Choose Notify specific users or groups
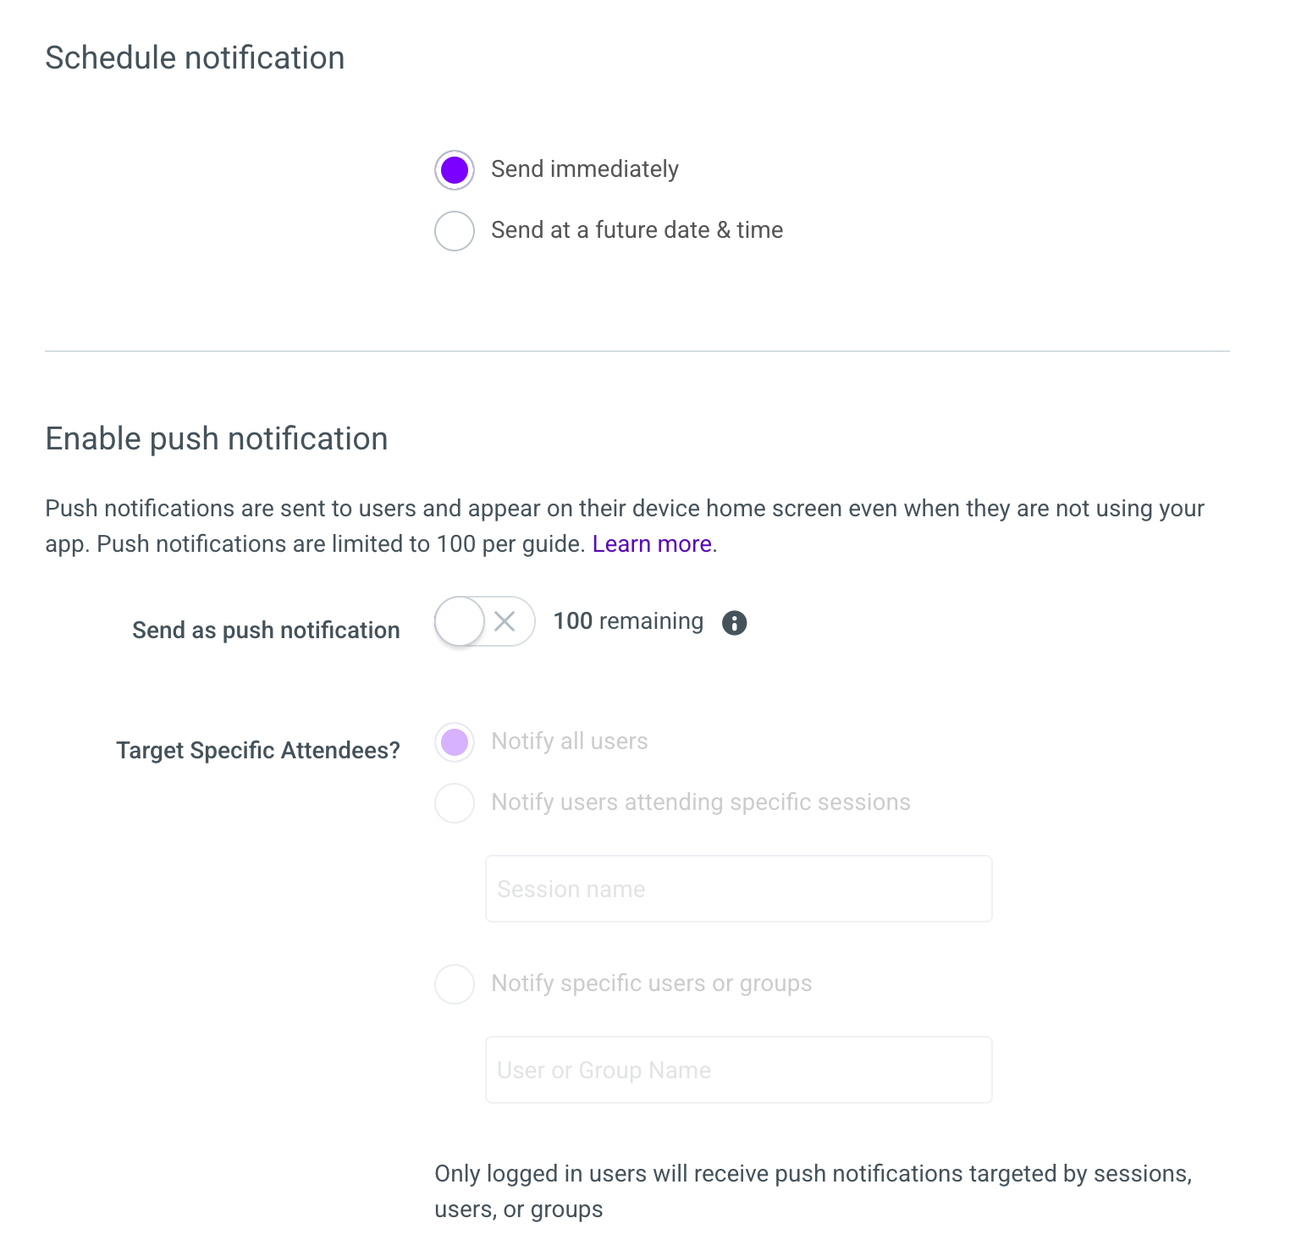Viewport: 1307px width, 1234px height. (455, 983)
